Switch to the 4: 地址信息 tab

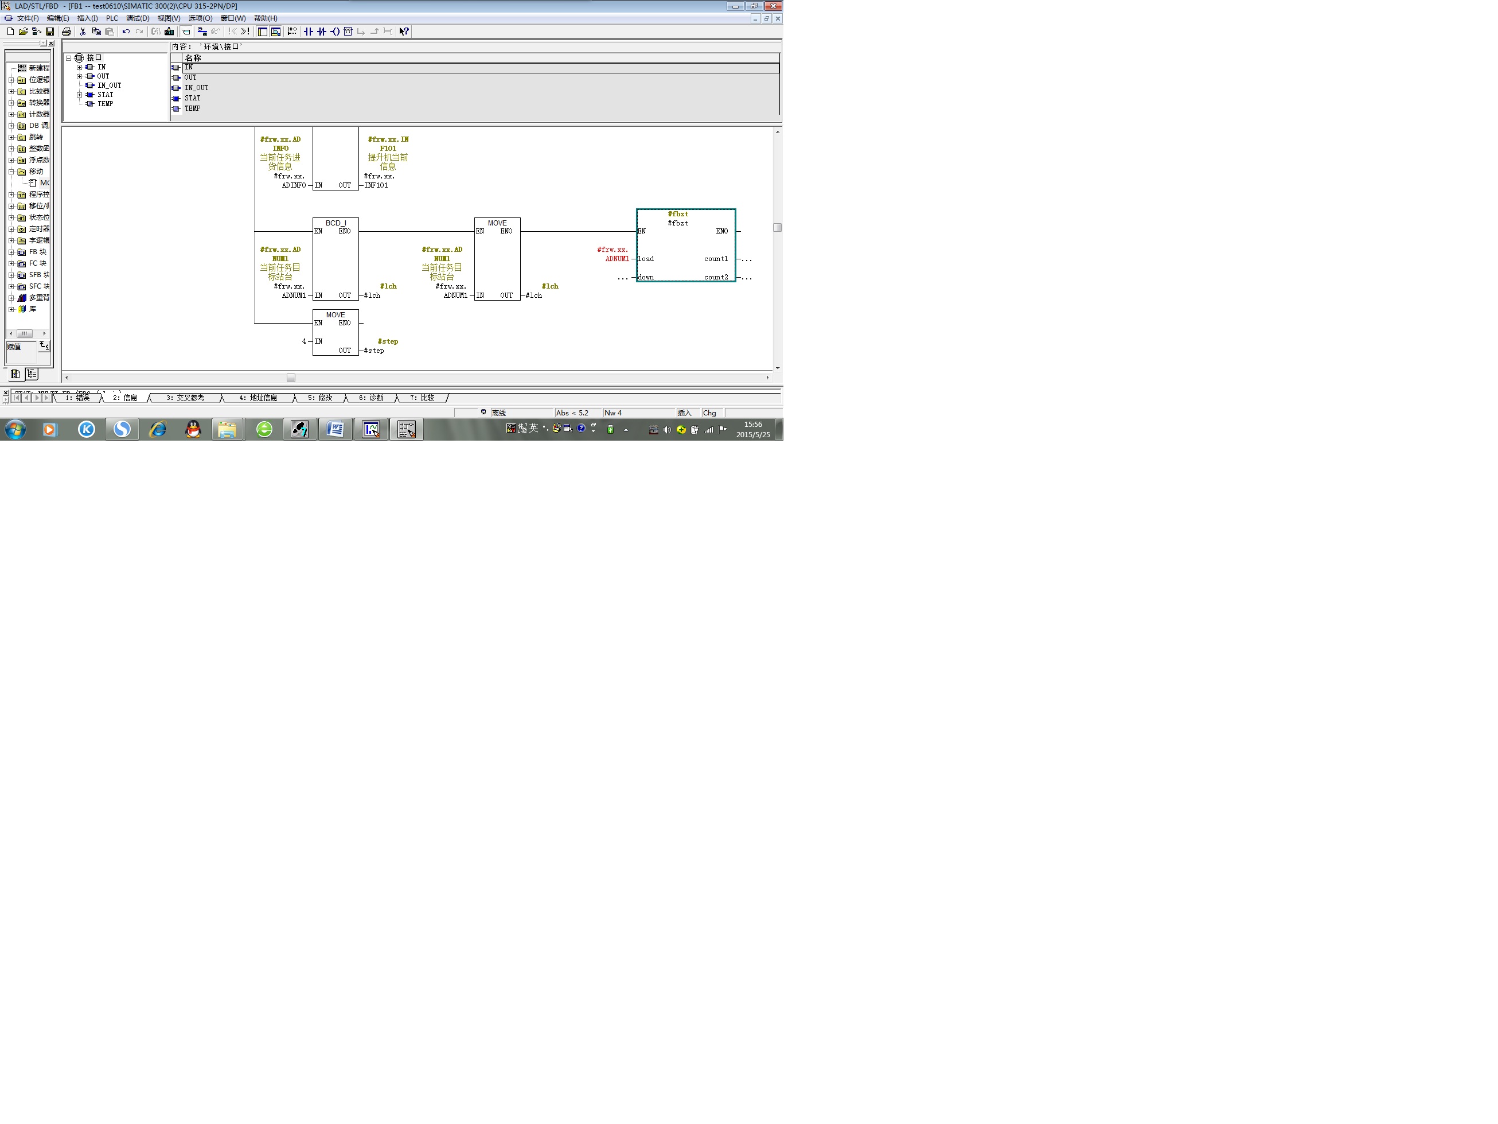[258, 398]
